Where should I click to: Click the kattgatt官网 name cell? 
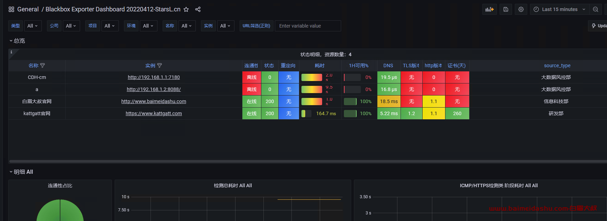tap(37, 113)
